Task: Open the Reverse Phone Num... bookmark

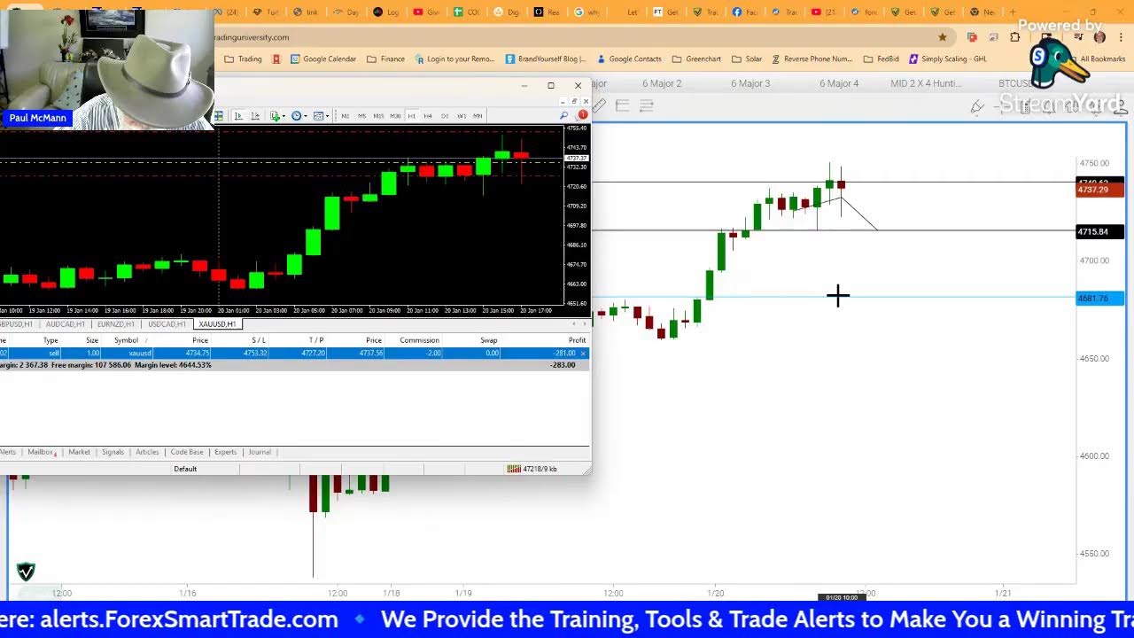Action: tap(812, 59)
